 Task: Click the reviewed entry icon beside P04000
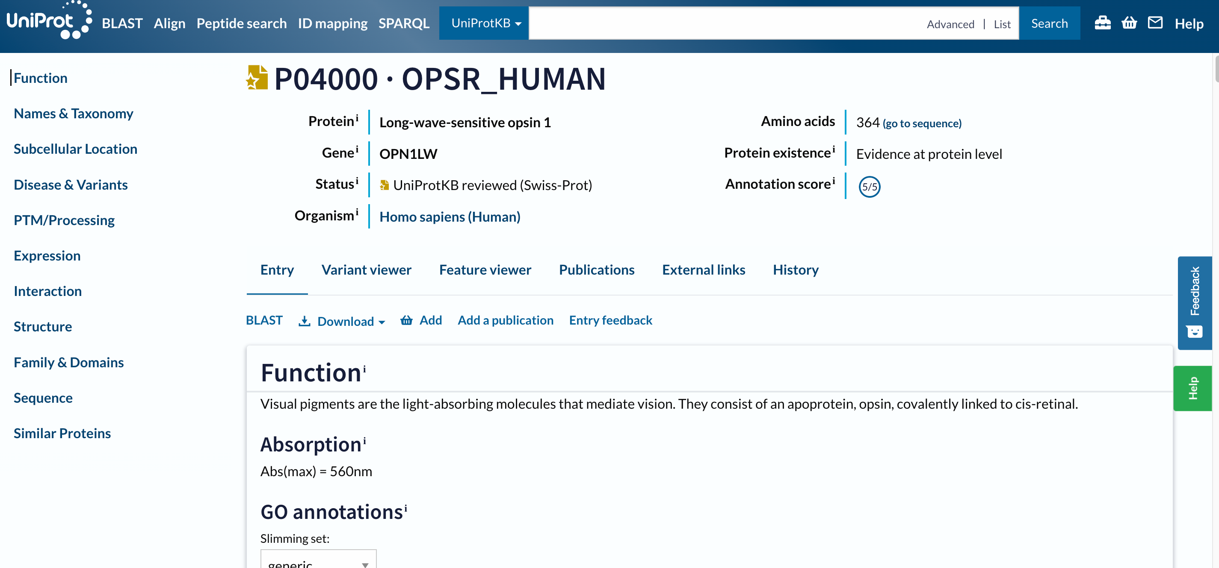point(257,77)
